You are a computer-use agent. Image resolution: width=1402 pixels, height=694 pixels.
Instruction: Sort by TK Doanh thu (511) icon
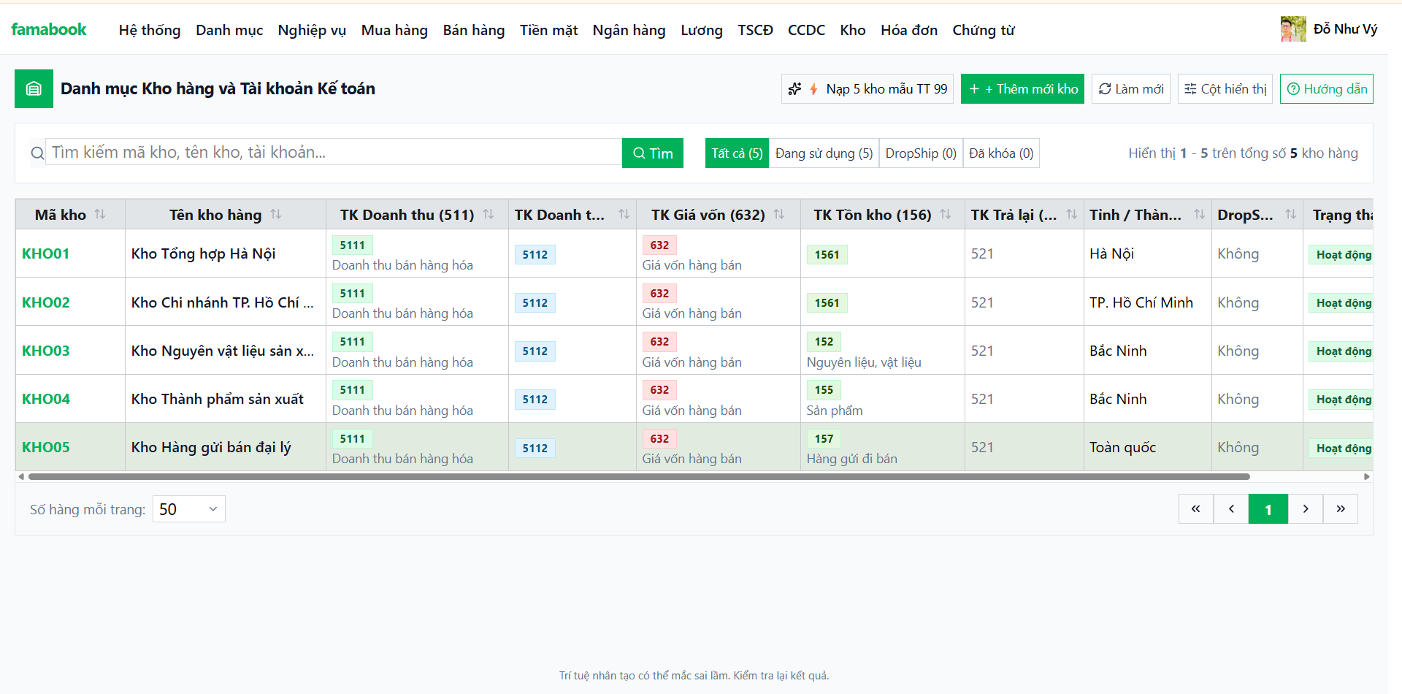coord(489,214)
